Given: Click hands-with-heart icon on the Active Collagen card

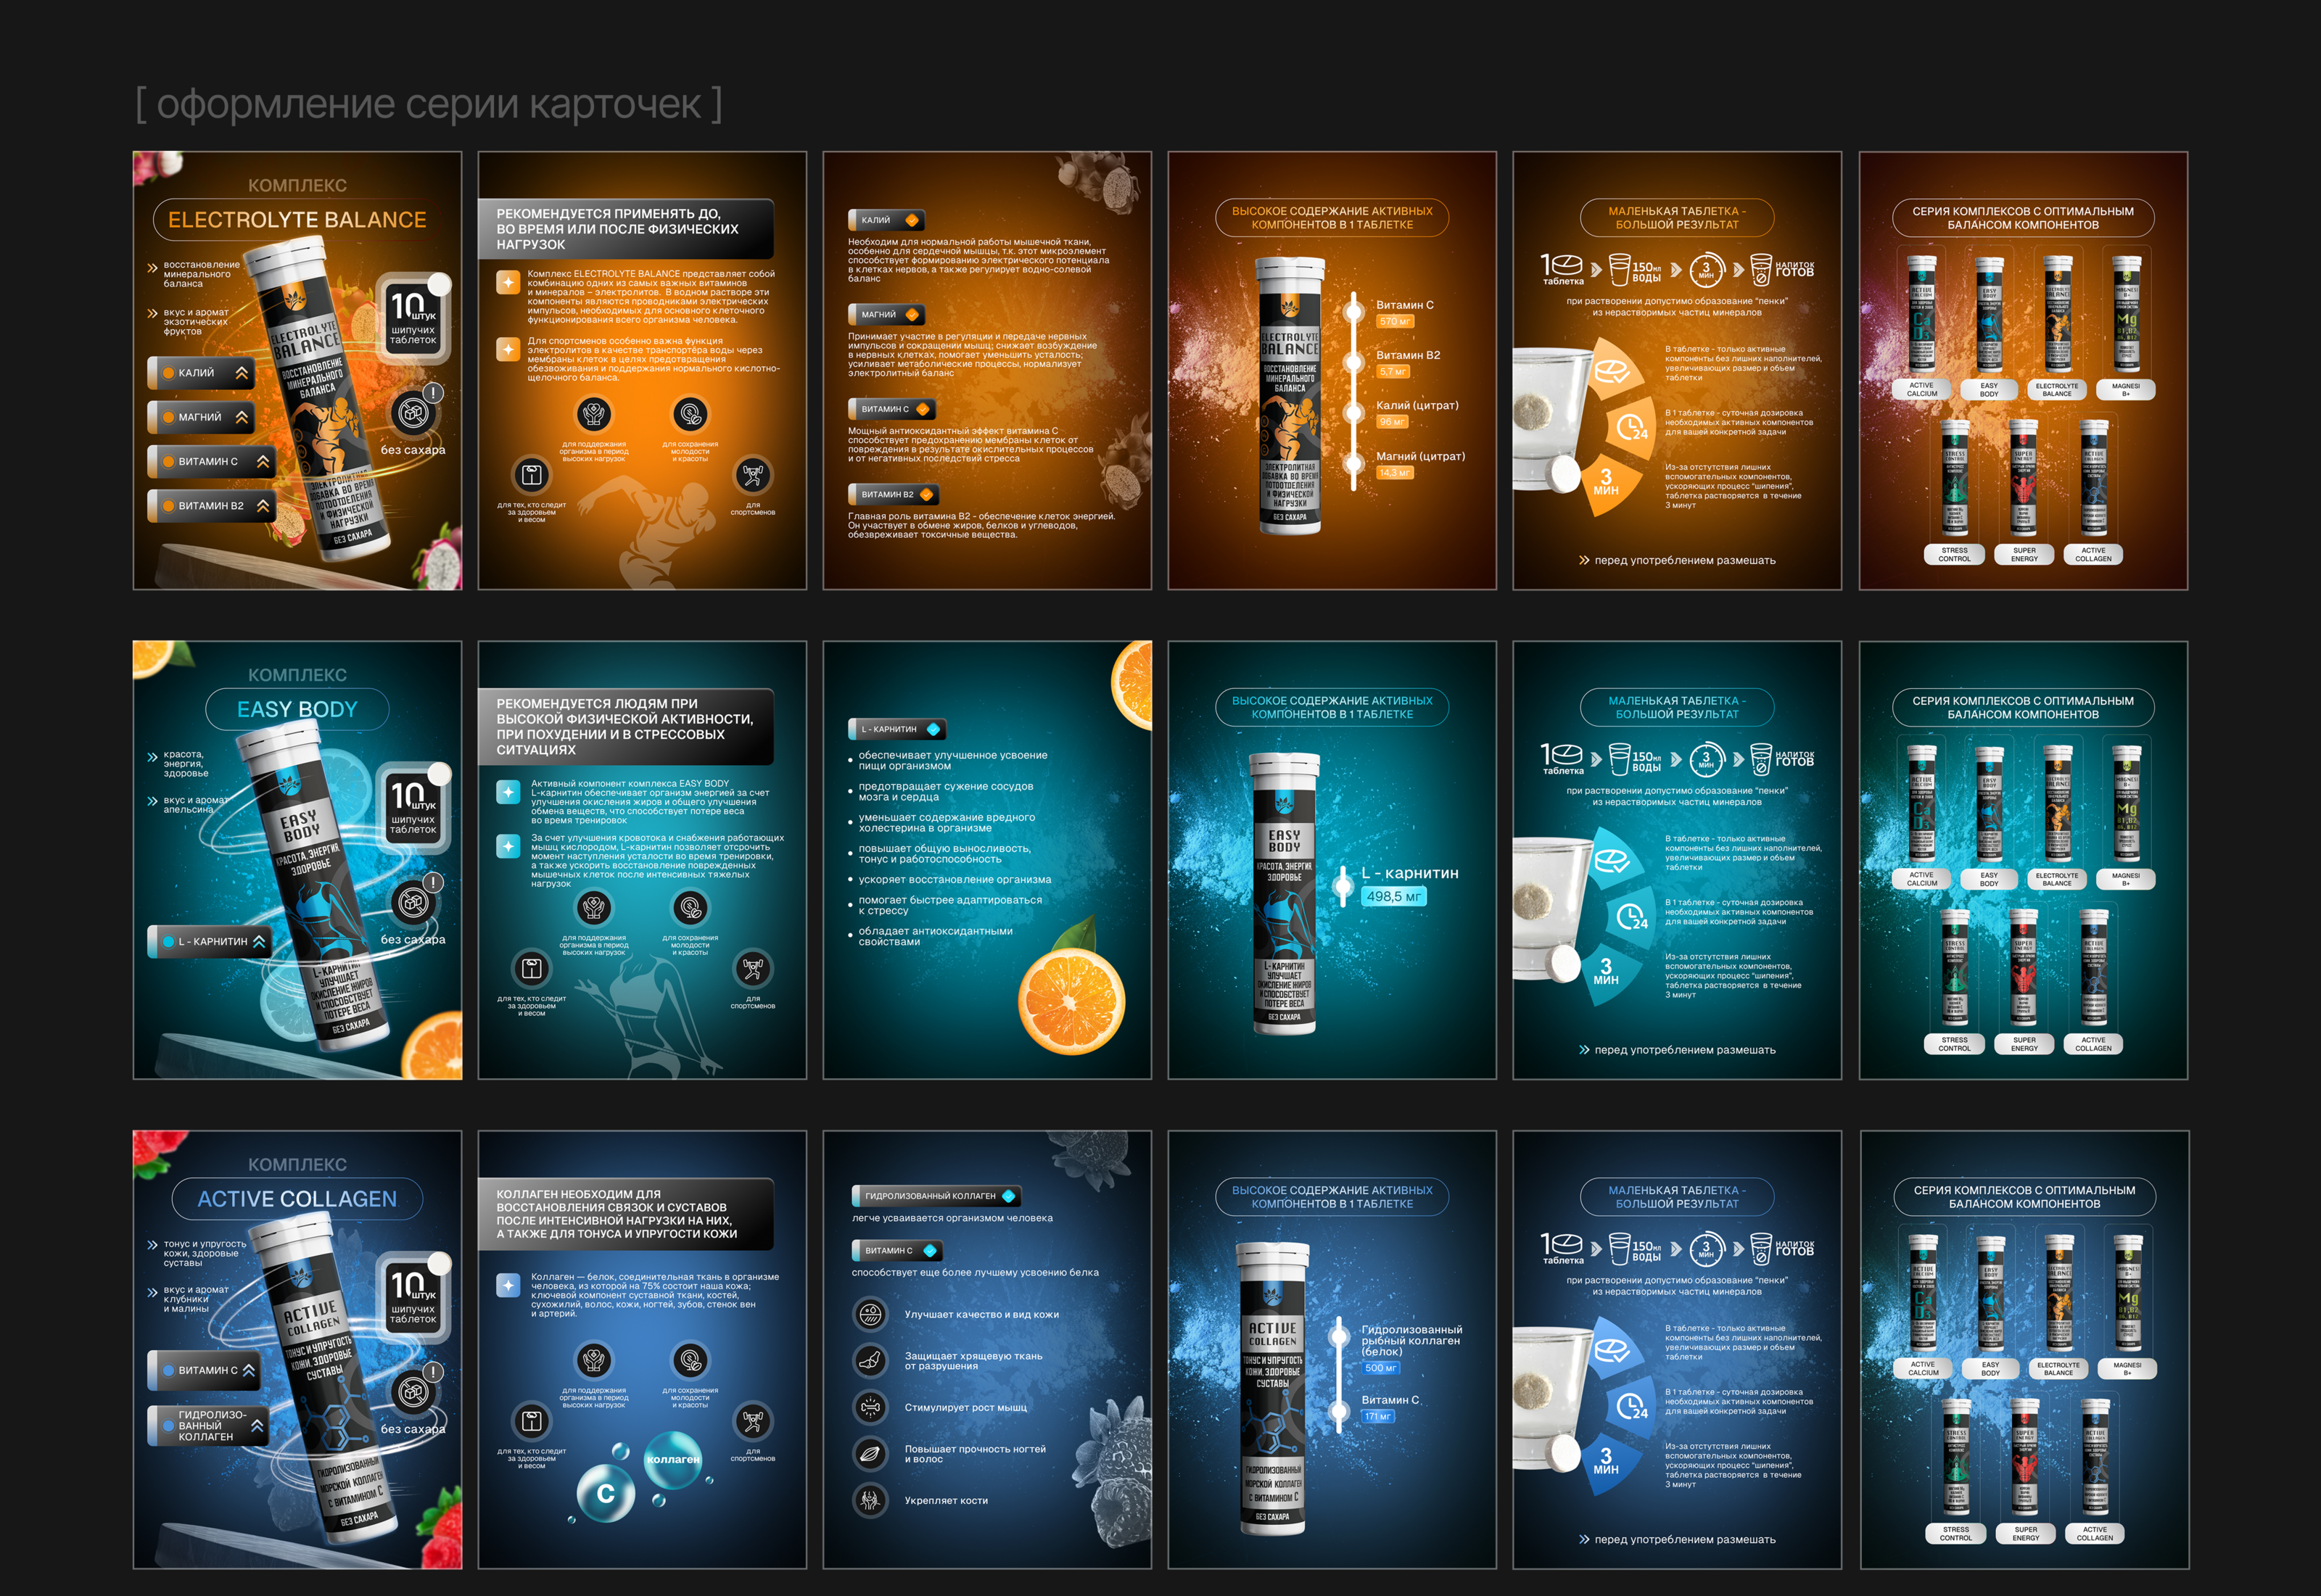Looking at the screenshot, I should tap(594, 1360).
